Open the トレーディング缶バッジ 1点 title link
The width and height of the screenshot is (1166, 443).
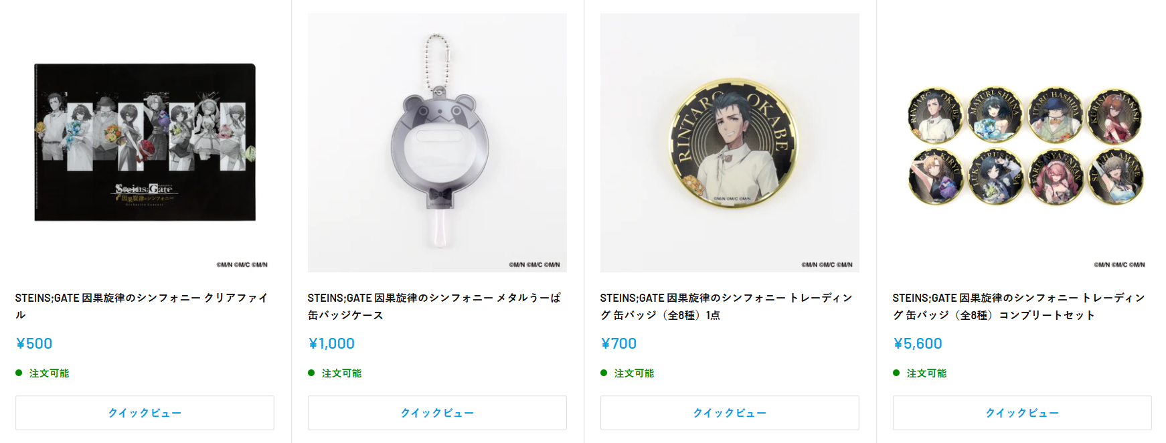click(726, 306)
